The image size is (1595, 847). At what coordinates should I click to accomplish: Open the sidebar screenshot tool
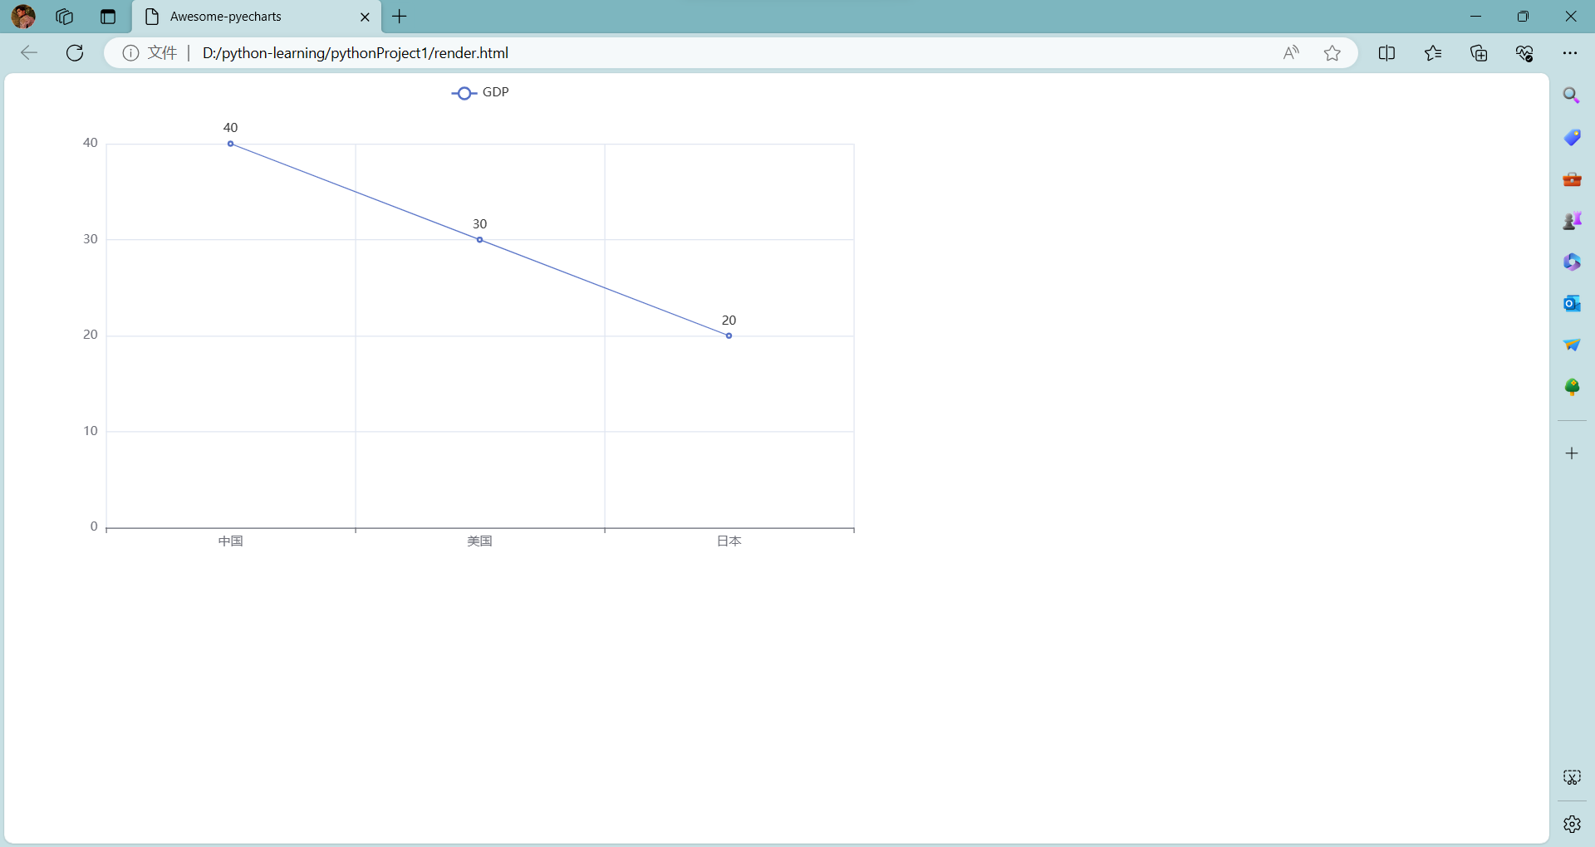(x=1572, y=777)
